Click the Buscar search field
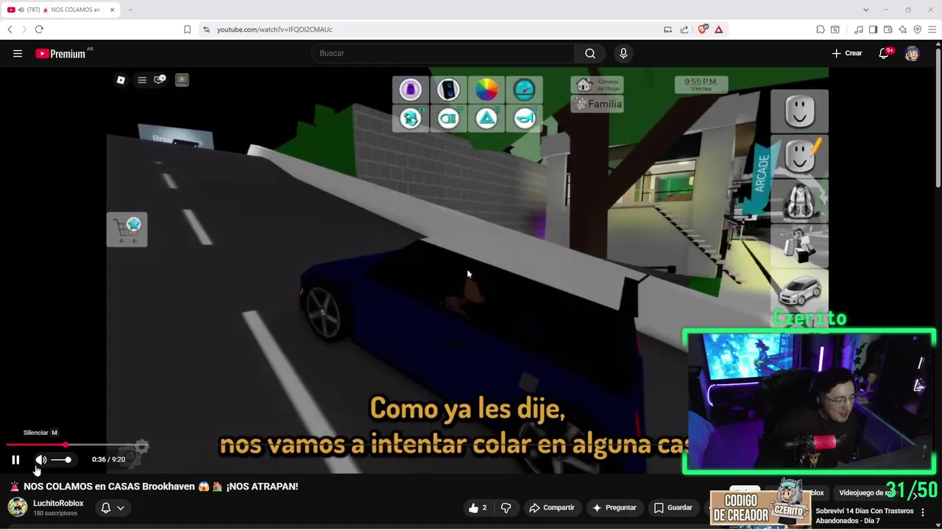 coord(444,53)
